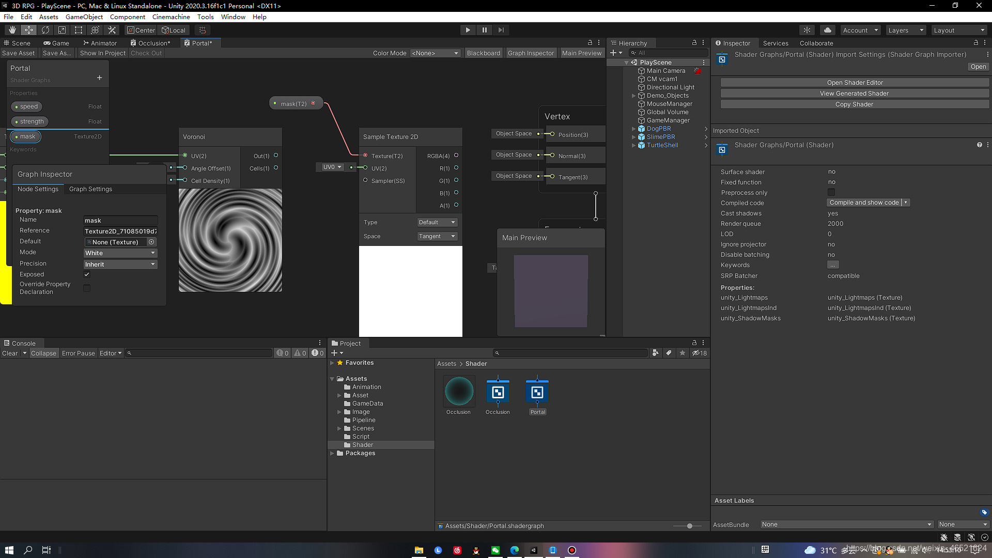The image size is (992, 558).
Task: Click the Save Asset button
Action: tap(19, 53)
